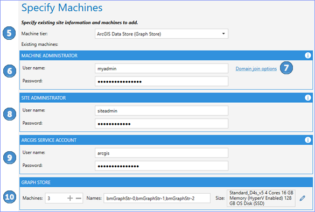Decrease Graph Store machines count with minus
315x212 pixels.
point(79,199)
